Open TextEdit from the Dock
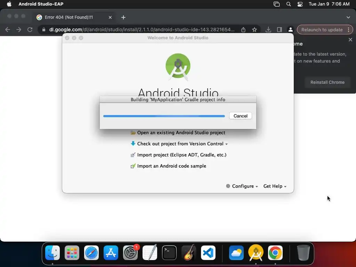This screenshot has height=267, width=356. click(150, 253)
